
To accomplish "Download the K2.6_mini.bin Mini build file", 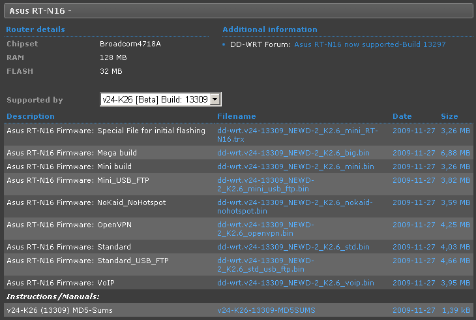I will (x=295, y=167).
